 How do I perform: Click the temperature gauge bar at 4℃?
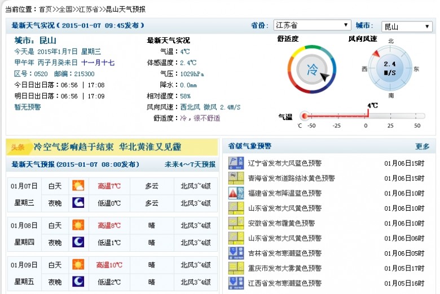(363, 116)
